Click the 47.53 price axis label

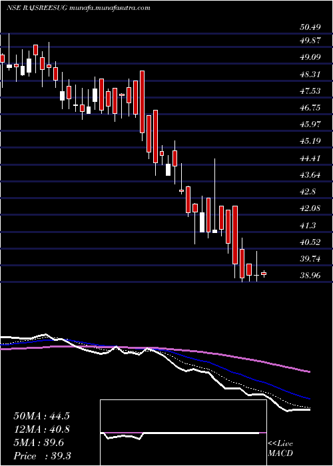[x=310, y=91]
